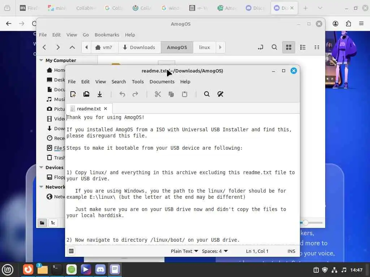Collapse Devices sidebar section
Viewport: 370px width, 277px height.
tap(41, 167)
